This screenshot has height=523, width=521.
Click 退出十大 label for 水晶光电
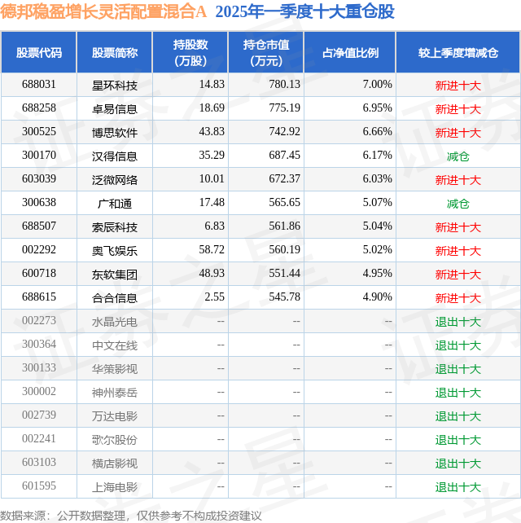tap(458, 322)
